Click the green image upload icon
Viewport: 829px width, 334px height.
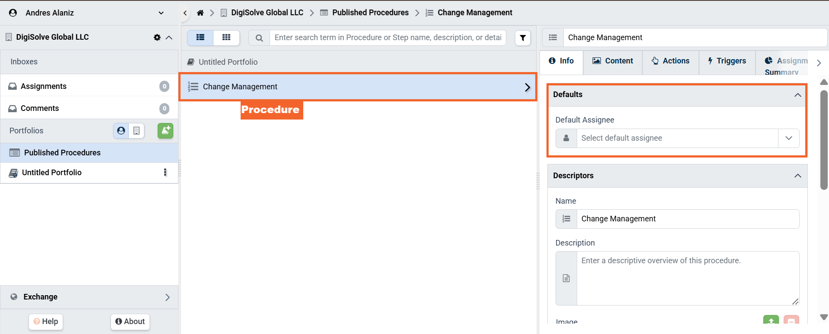coord(771,321)
